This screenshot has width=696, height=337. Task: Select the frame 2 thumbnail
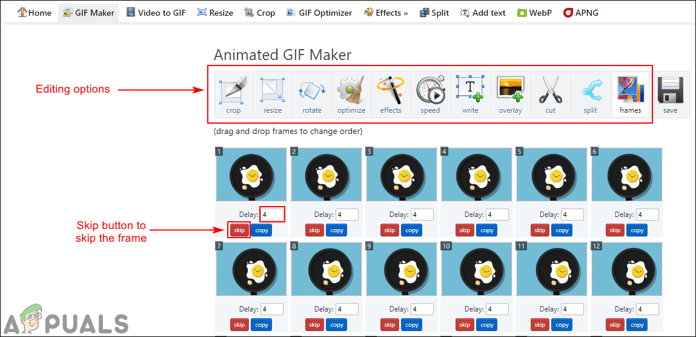(x=326, y=175)
